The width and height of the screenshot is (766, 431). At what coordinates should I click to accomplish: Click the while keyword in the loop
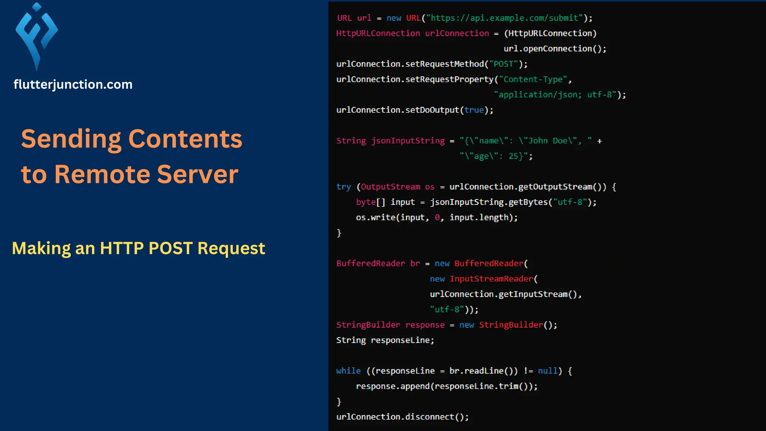click(348, 371)
